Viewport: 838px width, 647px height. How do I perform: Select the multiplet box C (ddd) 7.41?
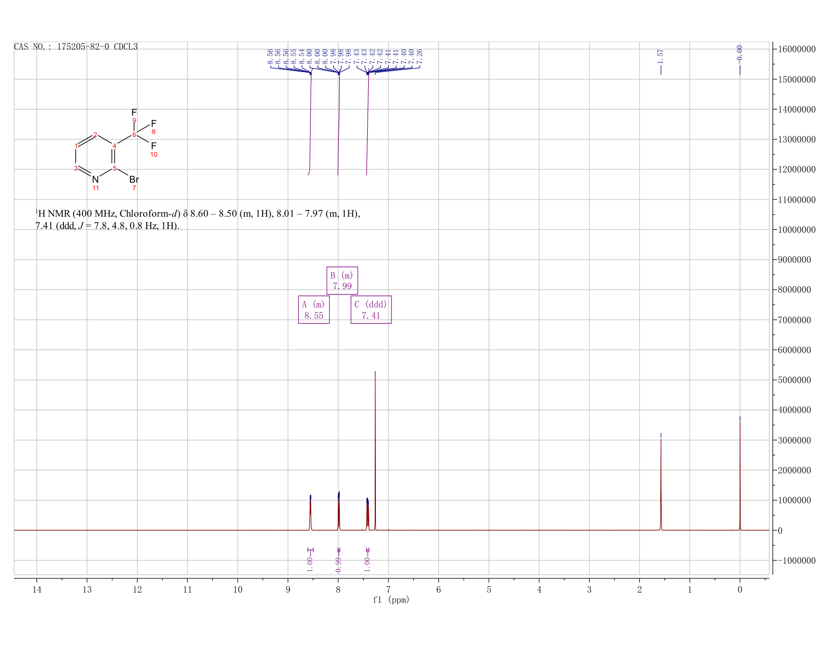pos(371,310)
